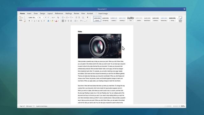Open the font color dropdown arrow

tap(58, 21)
